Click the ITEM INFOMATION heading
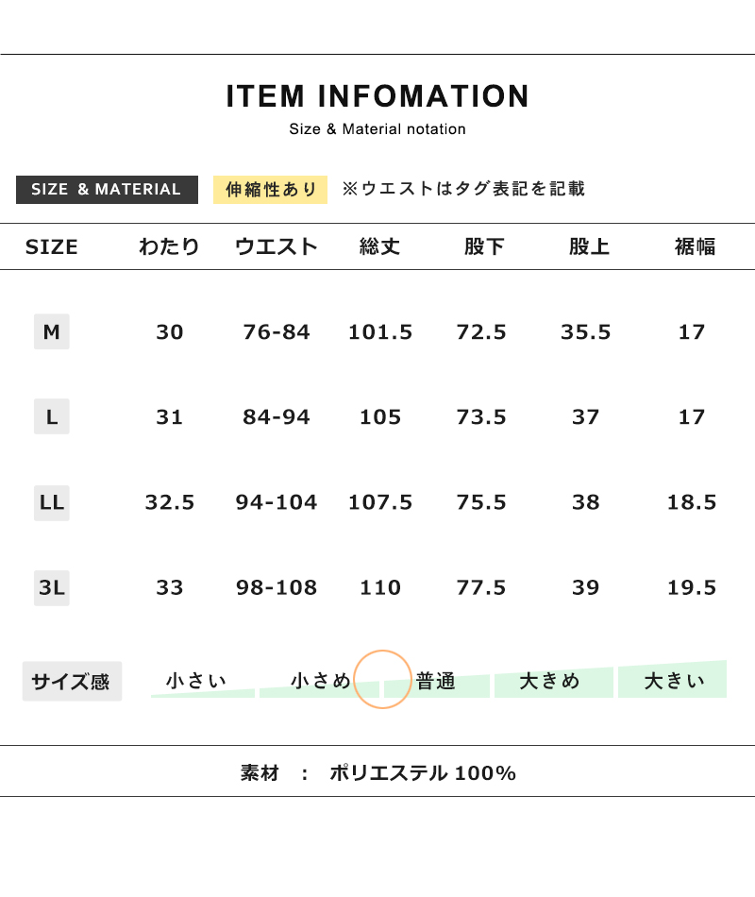Image resolution: width=755 pixels, height=897 pixels. tap(377, 96)
